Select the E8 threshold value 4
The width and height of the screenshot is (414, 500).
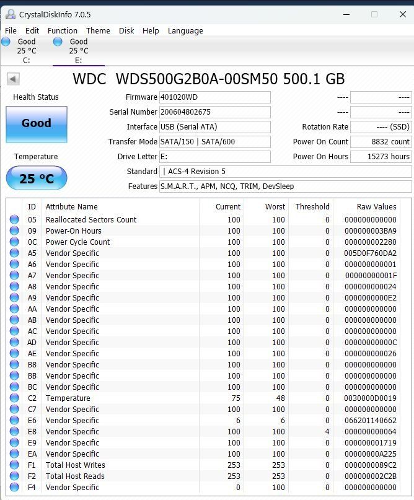click(327, 432)
